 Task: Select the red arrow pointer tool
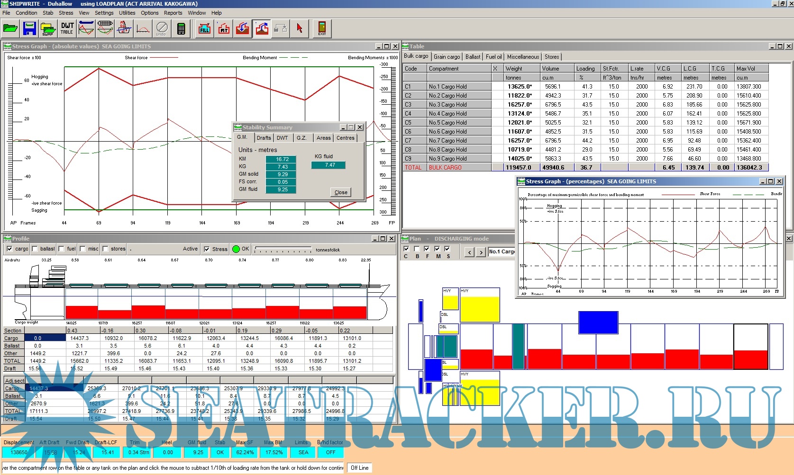click(299, 28)
